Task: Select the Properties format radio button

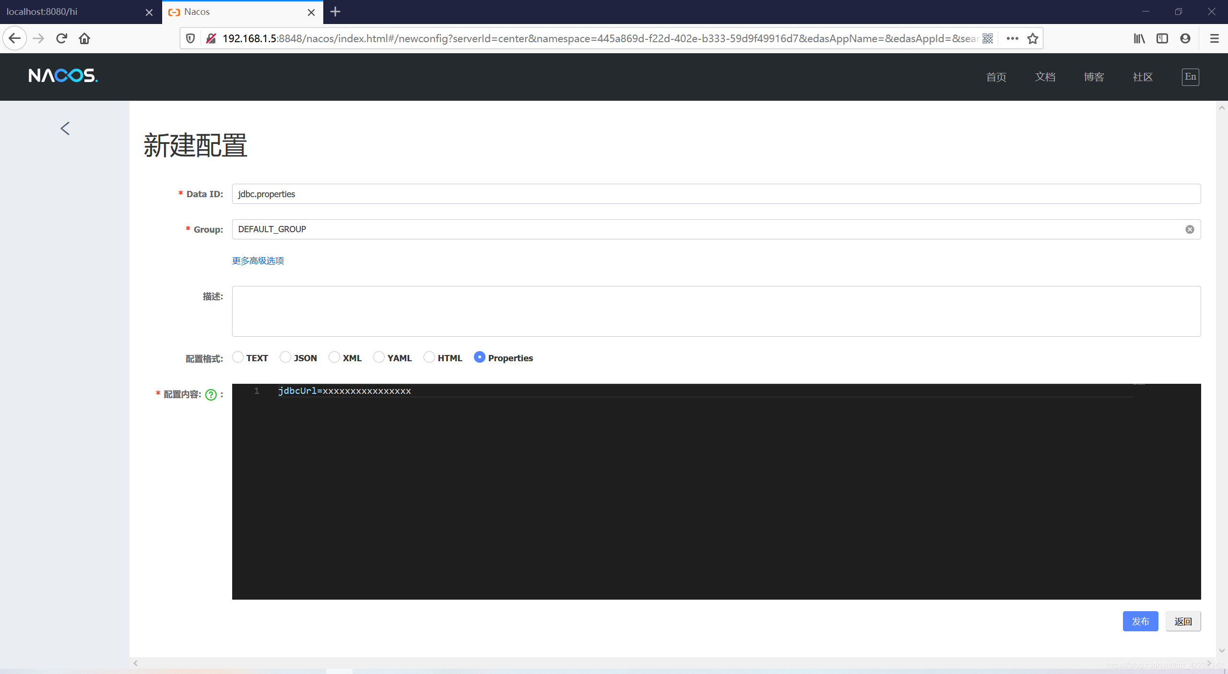Action: click(x=480, y=357)
